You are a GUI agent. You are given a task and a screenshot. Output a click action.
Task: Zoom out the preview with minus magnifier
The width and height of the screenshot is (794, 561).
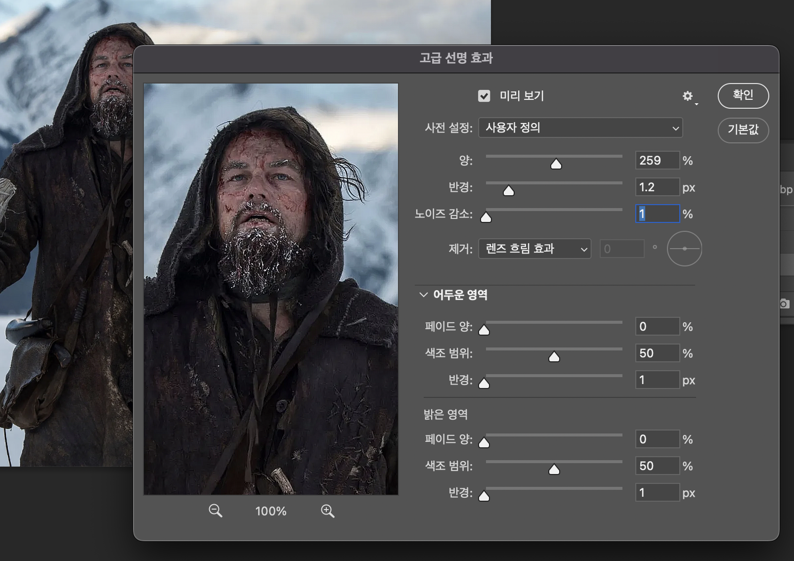point(215,511)
